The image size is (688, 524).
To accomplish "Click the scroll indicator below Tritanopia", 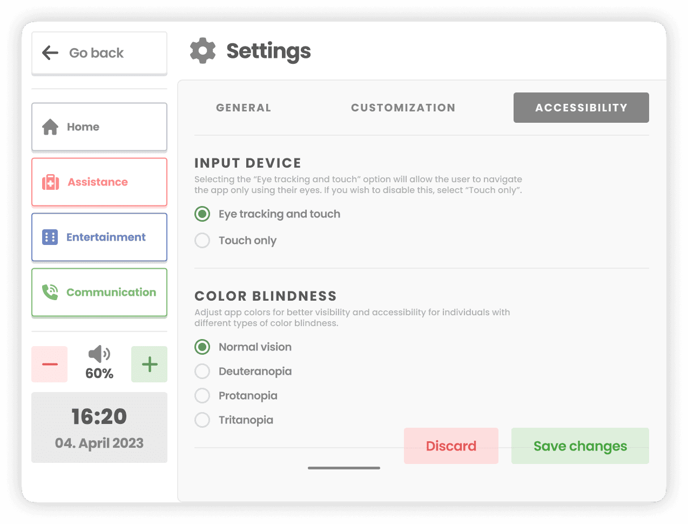I will (344, 467).
